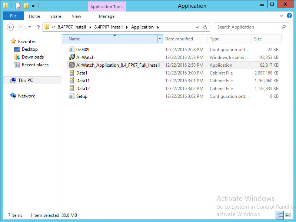Image resolution: width=296 pixels, height=222 pixels.
Task: Open the View ribbon tab
Action: point(76,16)
